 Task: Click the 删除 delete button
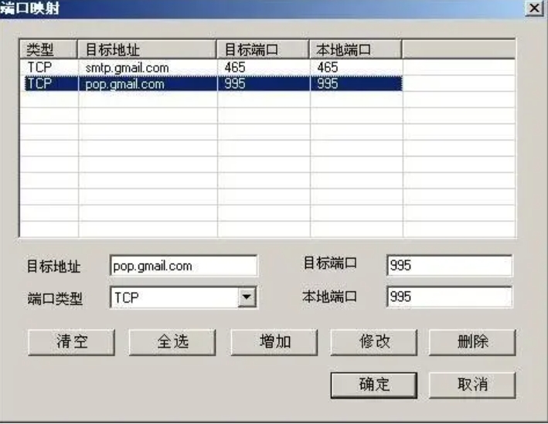[472, 342]
